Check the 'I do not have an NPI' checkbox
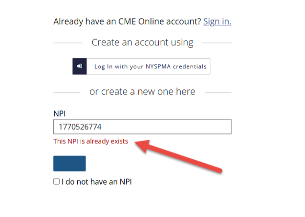Image resolution: width=305 pixels, height=217 pixels. (56, 181)
